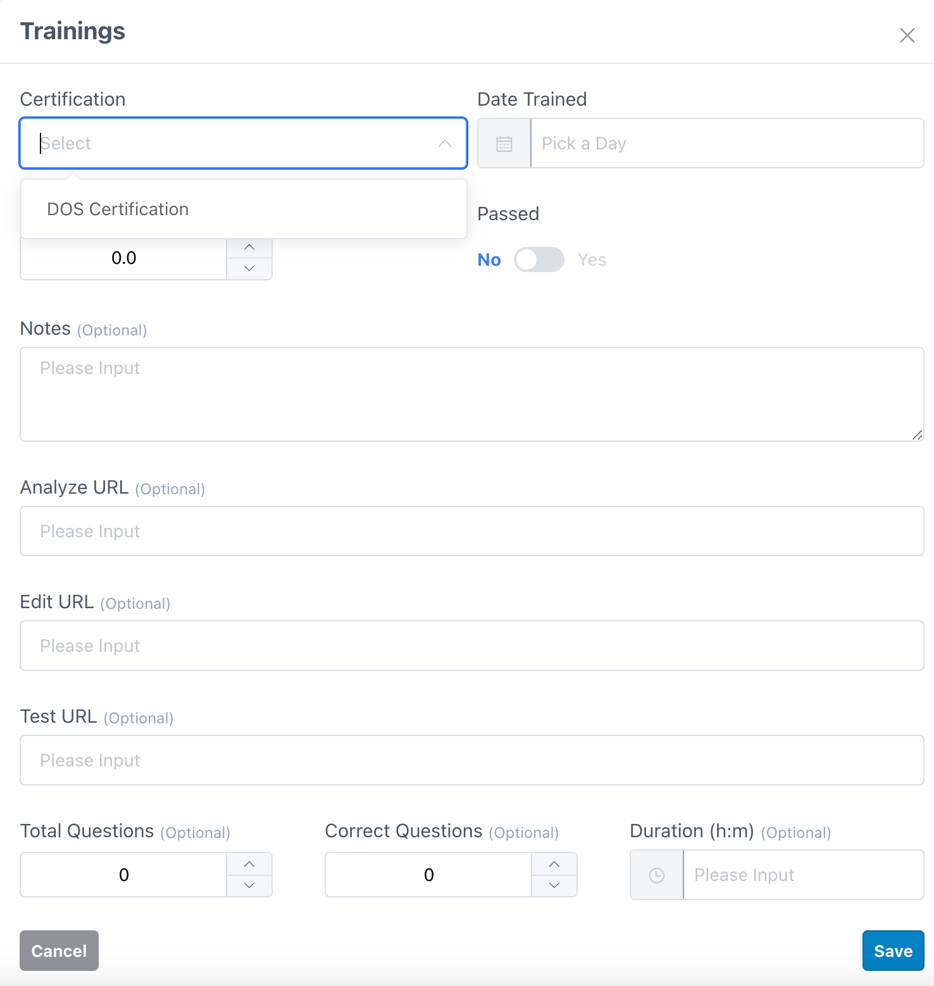Decrease Correct Questions with down arrow

554,886
